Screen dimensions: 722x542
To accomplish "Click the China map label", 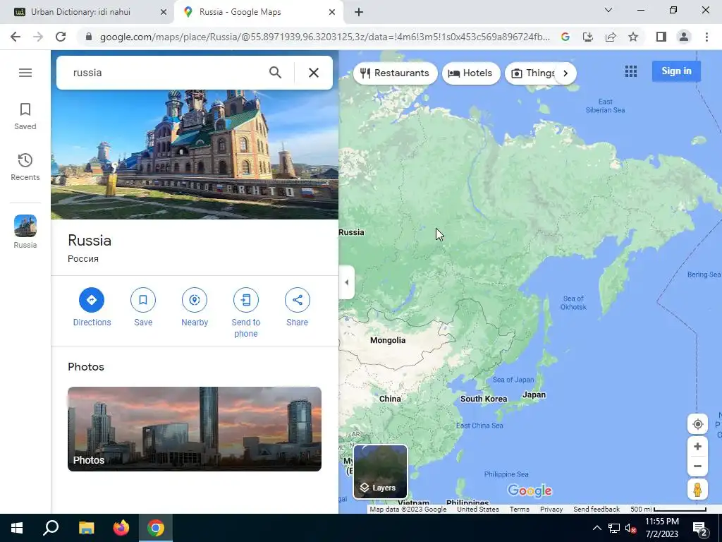I will [x=390, y=399].
